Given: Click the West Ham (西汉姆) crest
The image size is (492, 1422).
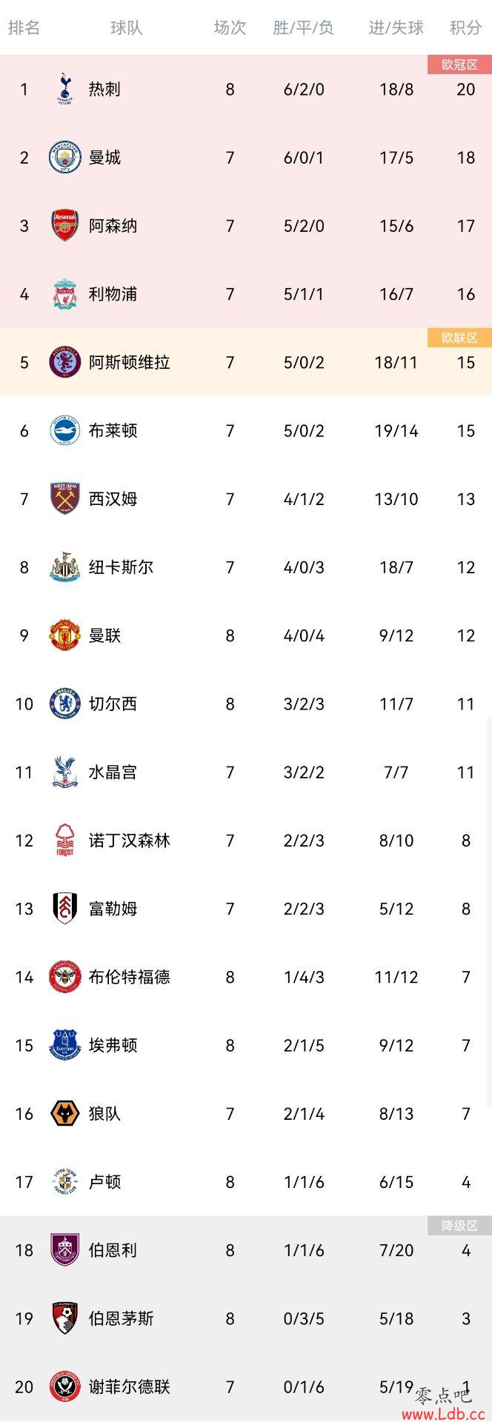Looking at the screenshot, I should tap(64, 498).
